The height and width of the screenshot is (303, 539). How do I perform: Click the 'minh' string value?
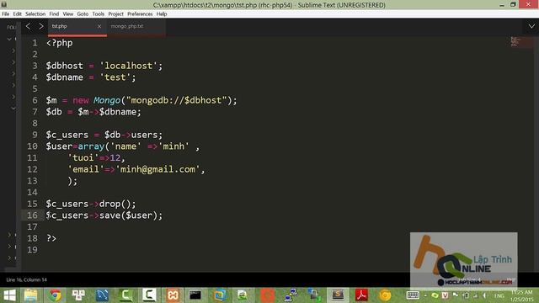click(x=173, y=146)
